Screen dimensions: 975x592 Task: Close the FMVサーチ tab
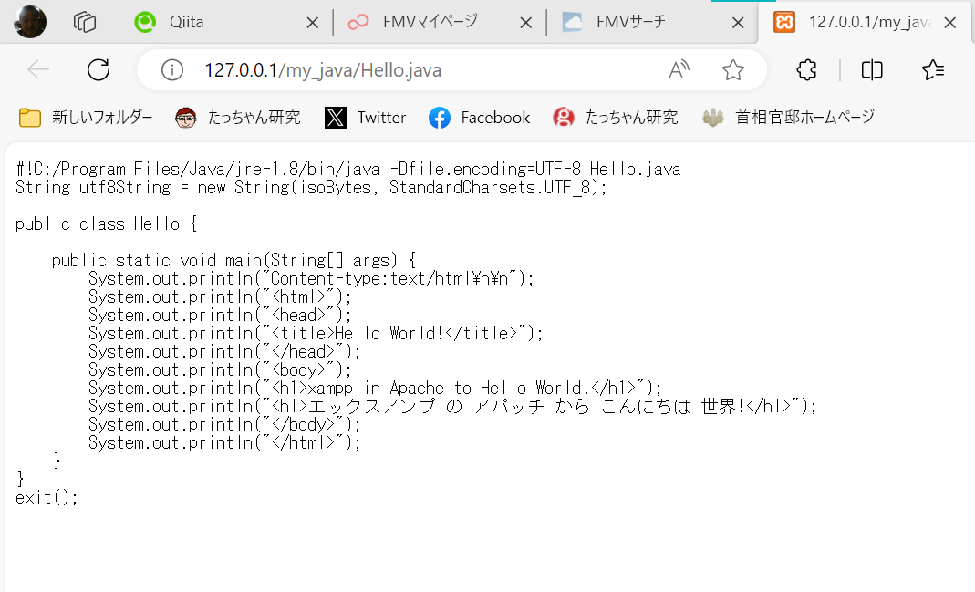click(737, 21)
